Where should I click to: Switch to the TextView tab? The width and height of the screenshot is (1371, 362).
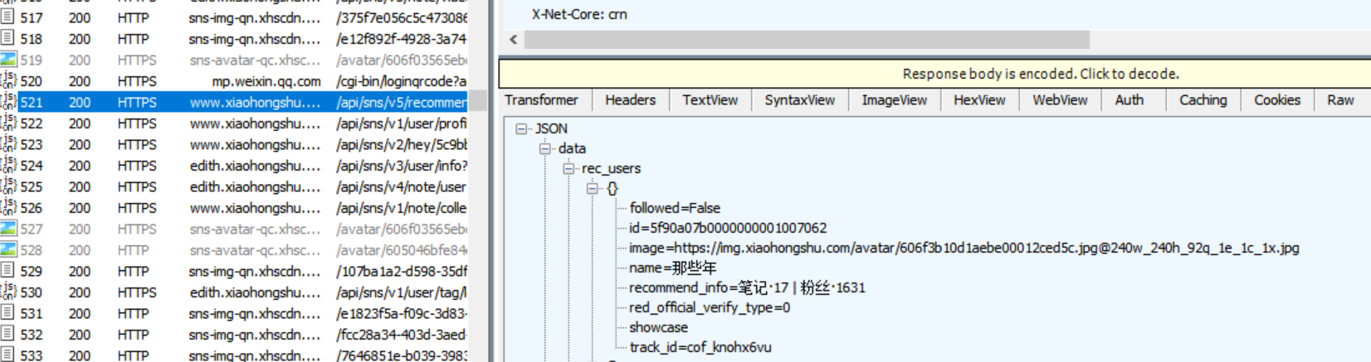(710, 100)
